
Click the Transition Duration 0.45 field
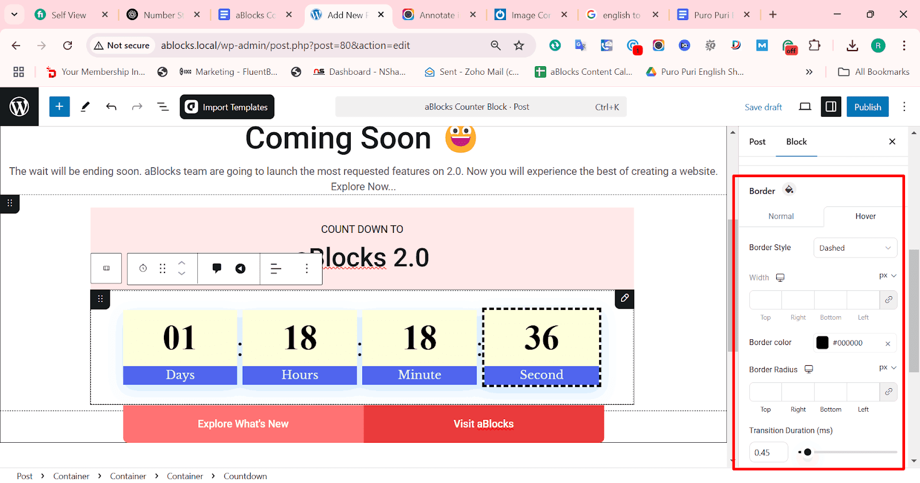pos(769,453)
